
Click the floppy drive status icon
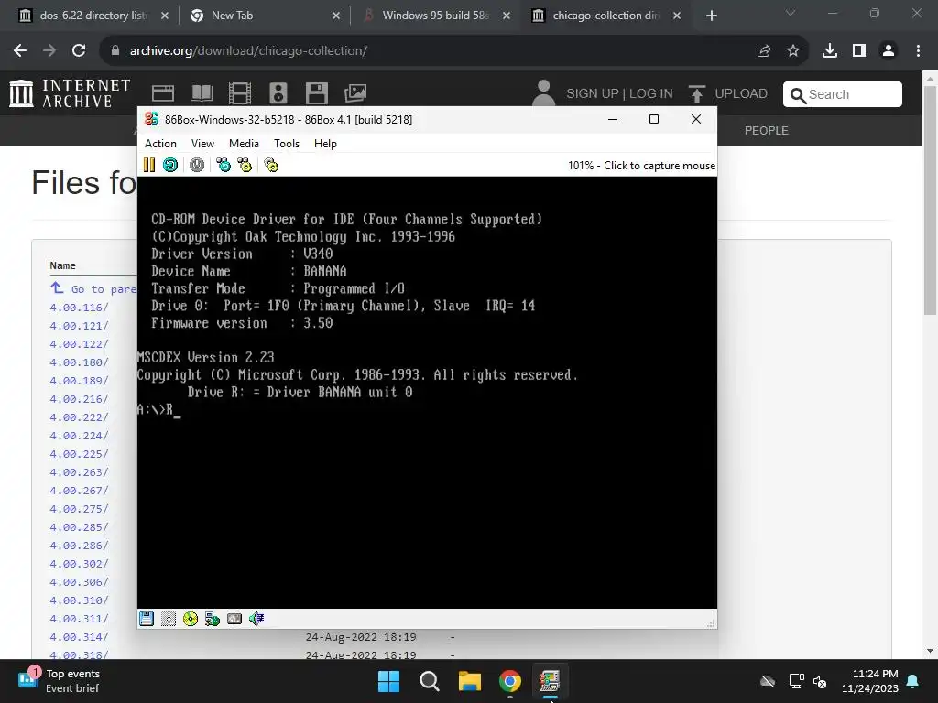(147, 619)
